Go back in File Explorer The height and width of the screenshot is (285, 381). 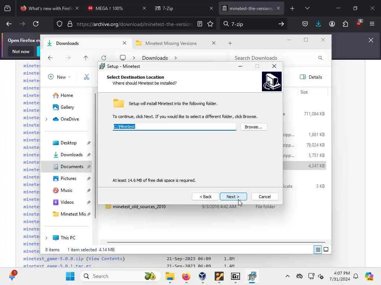[x=50, y=58]
